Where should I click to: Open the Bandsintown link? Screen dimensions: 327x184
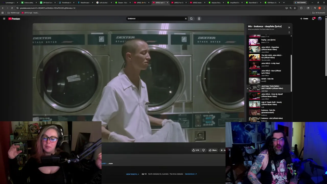(x=191, y=174)
